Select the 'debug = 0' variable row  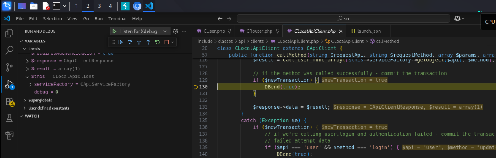pos(105,92)
